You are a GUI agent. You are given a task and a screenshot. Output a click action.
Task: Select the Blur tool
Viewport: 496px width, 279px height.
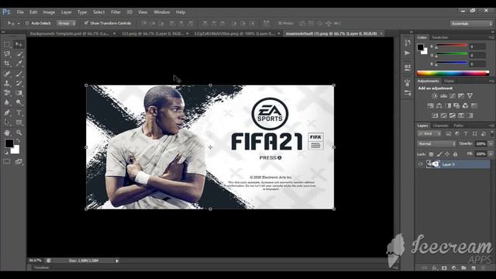[x=7, y=102]
